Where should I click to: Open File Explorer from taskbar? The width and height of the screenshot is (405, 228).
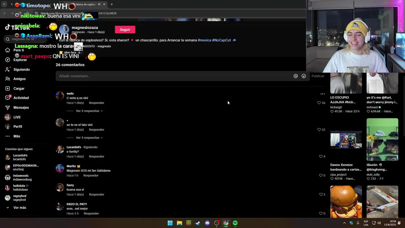179,223
